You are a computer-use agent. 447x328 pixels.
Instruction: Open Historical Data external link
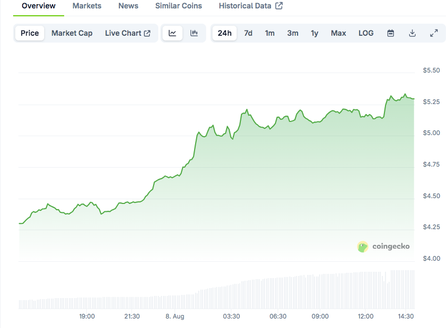coord(250,6)
